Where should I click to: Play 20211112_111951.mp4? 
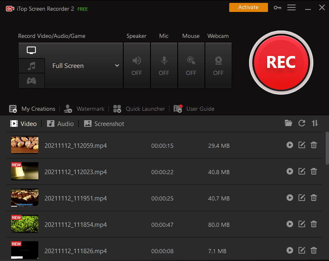click(290, 198)
